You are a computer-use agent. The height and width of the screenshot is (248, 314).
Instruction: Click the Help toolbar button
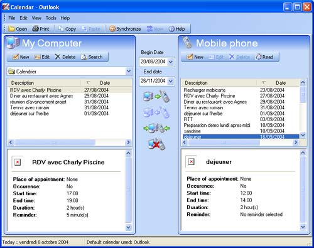(x=177, y=29)
